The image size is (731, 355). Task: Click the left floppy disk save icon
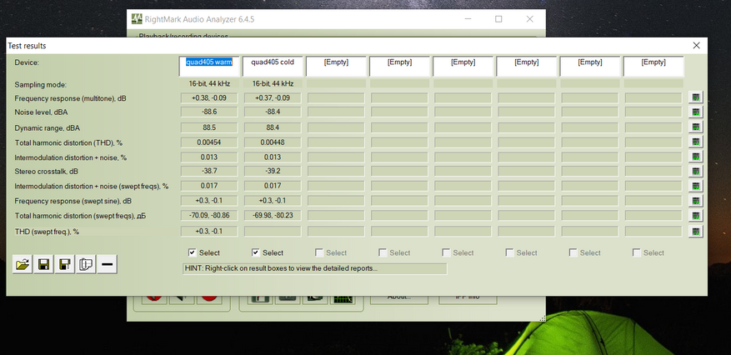[x=43, y=265]
